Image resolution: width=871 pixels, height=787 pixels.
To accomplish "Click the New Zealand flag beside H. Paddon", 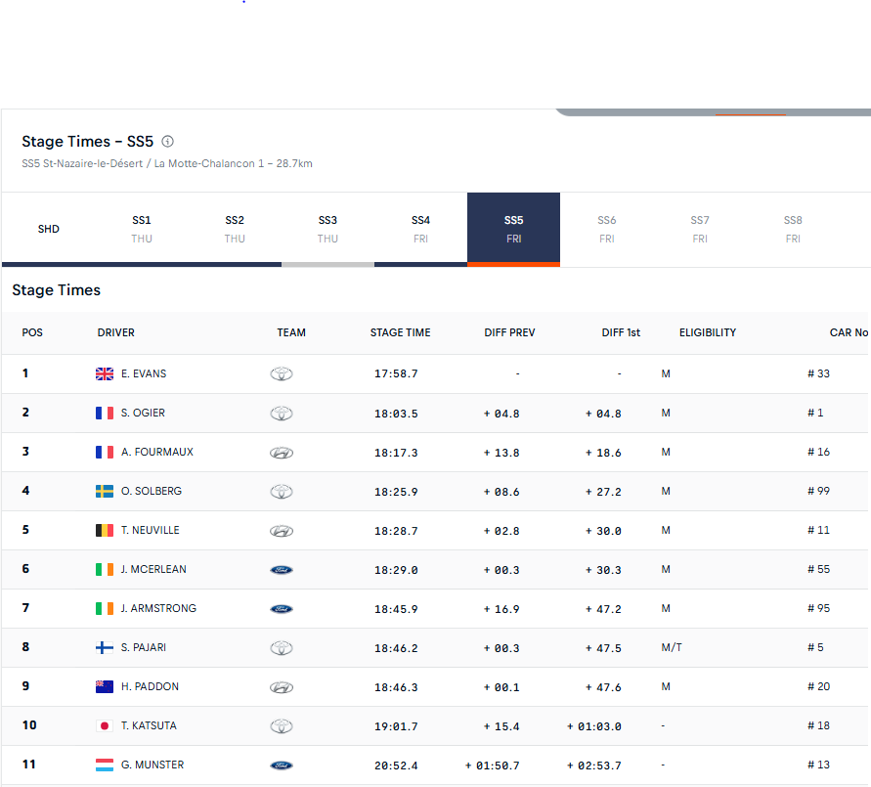I will [x=105, y=686].
